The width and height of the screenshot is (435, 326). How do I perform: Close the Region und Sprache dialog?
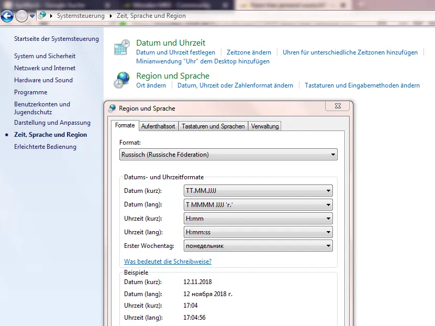coord(337,106)
